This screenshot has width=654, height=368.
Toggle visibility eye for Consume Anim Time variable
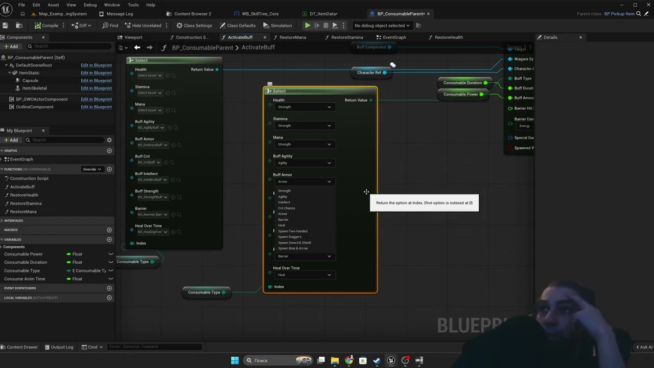tap(110, 279)
